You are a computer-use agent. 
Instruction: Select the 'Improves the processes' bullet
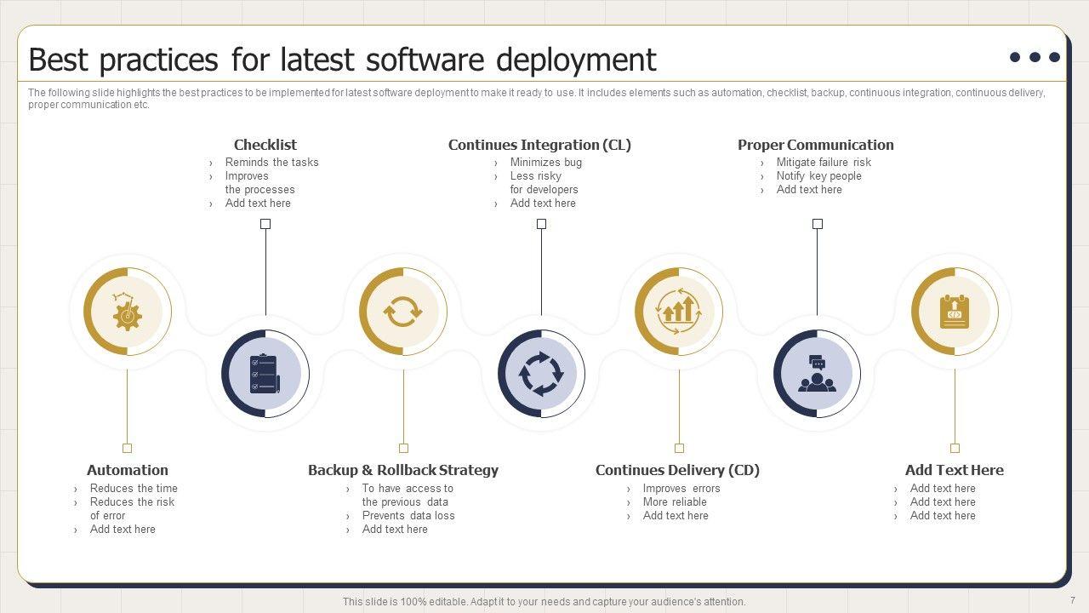[260, 183]
